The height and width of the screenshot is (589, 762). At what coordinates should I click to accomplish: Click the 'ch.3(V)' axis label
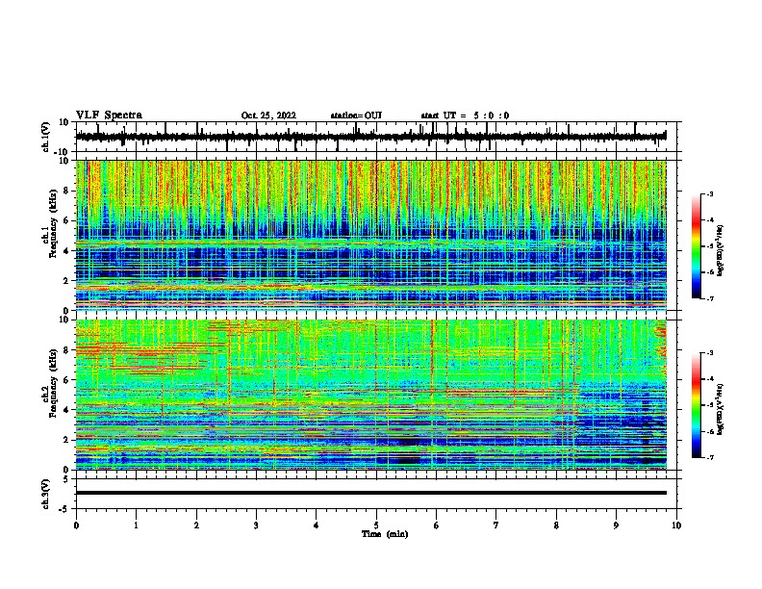point(46,494)
